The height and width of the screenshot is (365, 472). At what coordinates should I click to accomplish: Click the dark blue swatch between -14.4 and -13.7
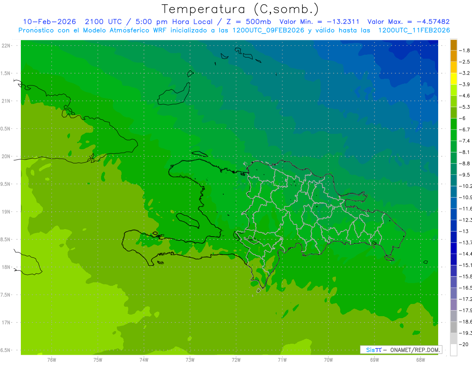coord(454,248)
